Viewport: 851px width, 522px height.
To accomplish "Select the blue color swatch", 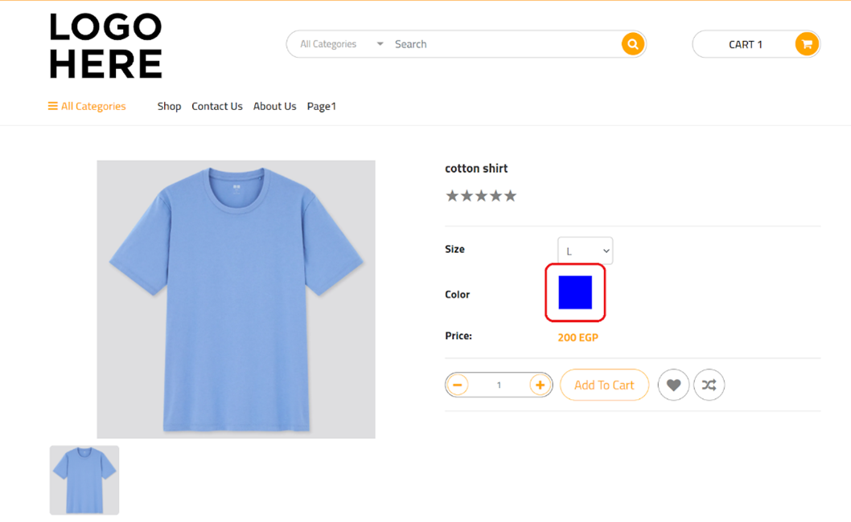I will point(575,292).
